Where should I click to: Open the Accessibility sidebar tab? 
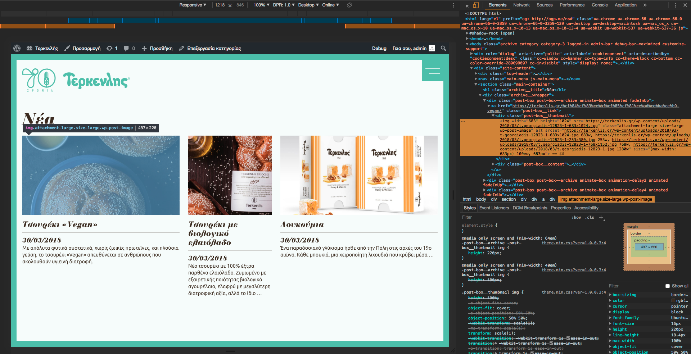586,208
